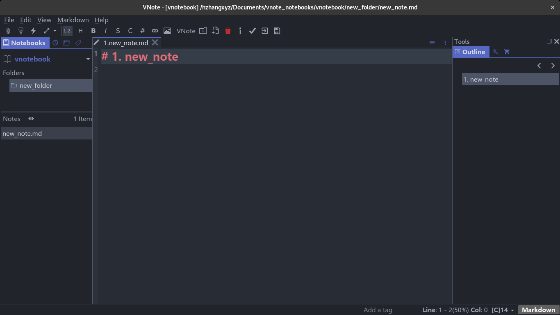Collapse the vnotebook dropdown arrow
The image size is (560, 315).
click(88, 59)
